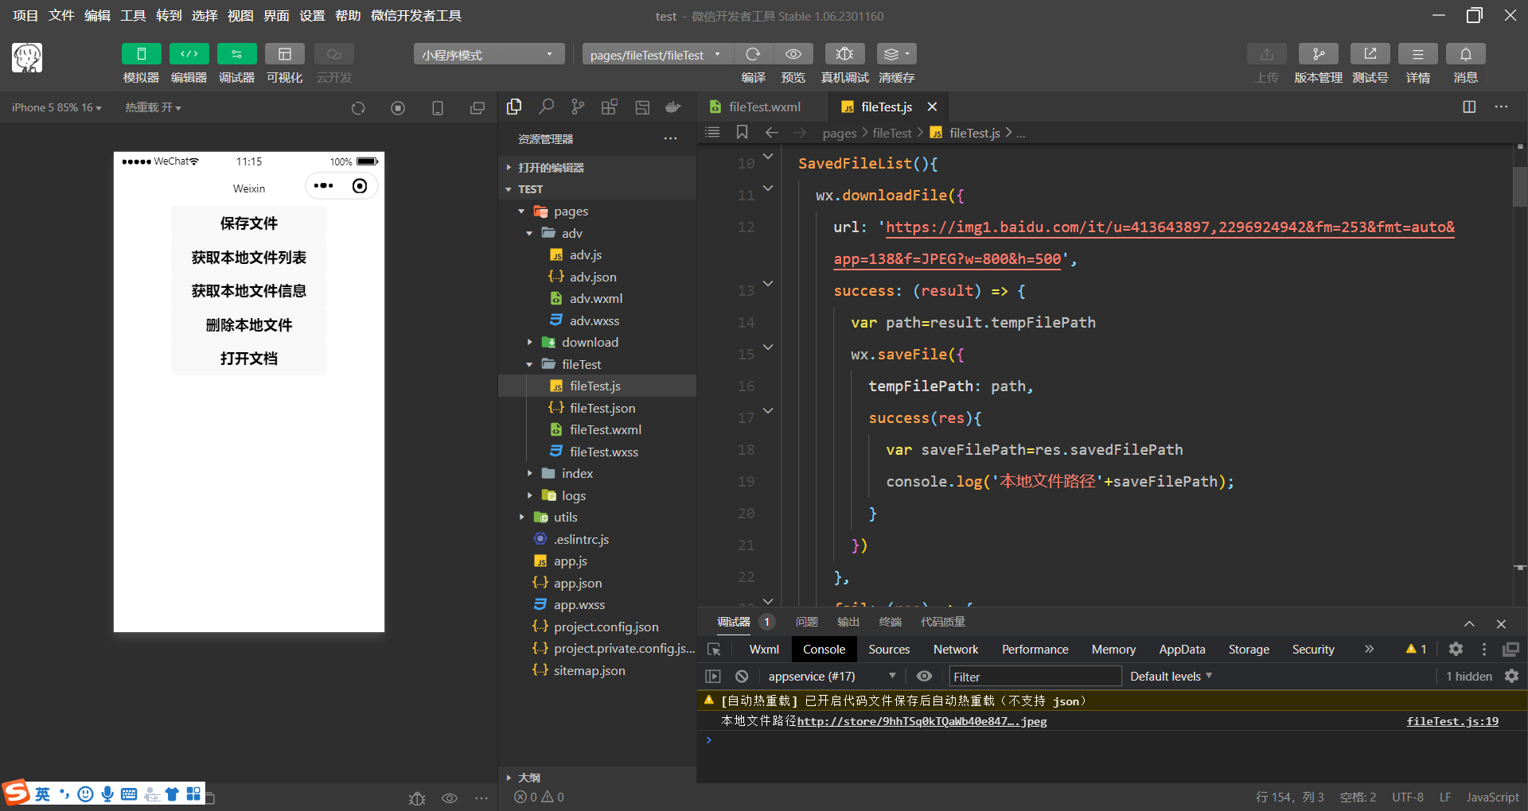Click the 保存文件 button in simulator

tap(248, 223)
